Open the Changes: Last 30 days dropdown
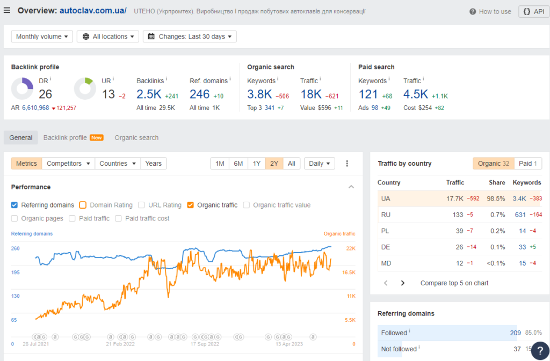 (x=190, y=36)
